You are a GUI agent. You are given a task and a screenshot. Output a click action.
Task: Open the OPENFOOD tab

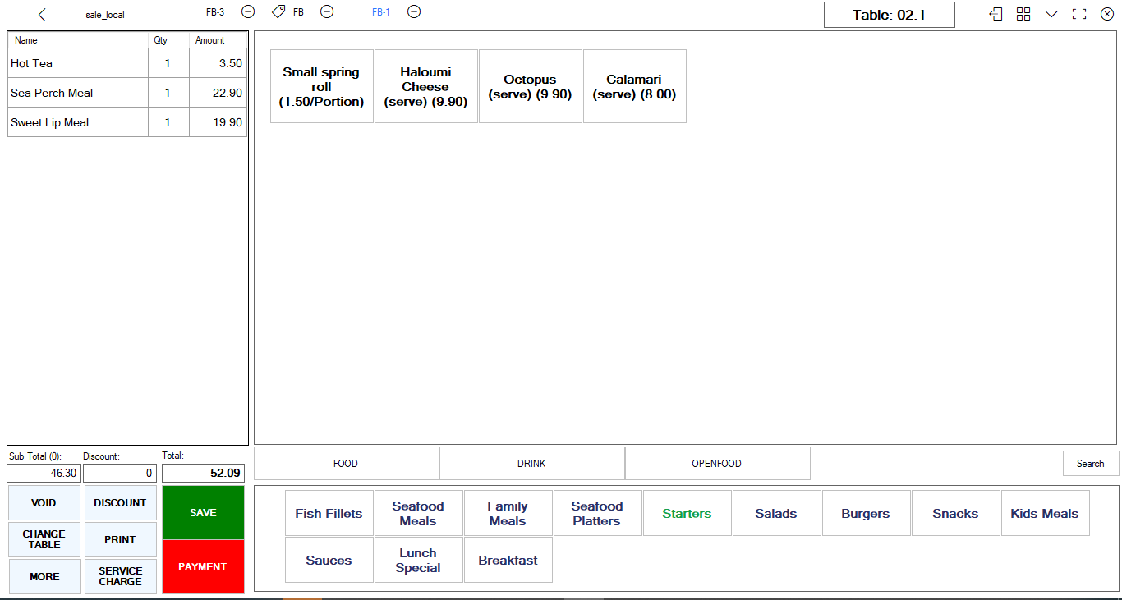click(716, 464)
